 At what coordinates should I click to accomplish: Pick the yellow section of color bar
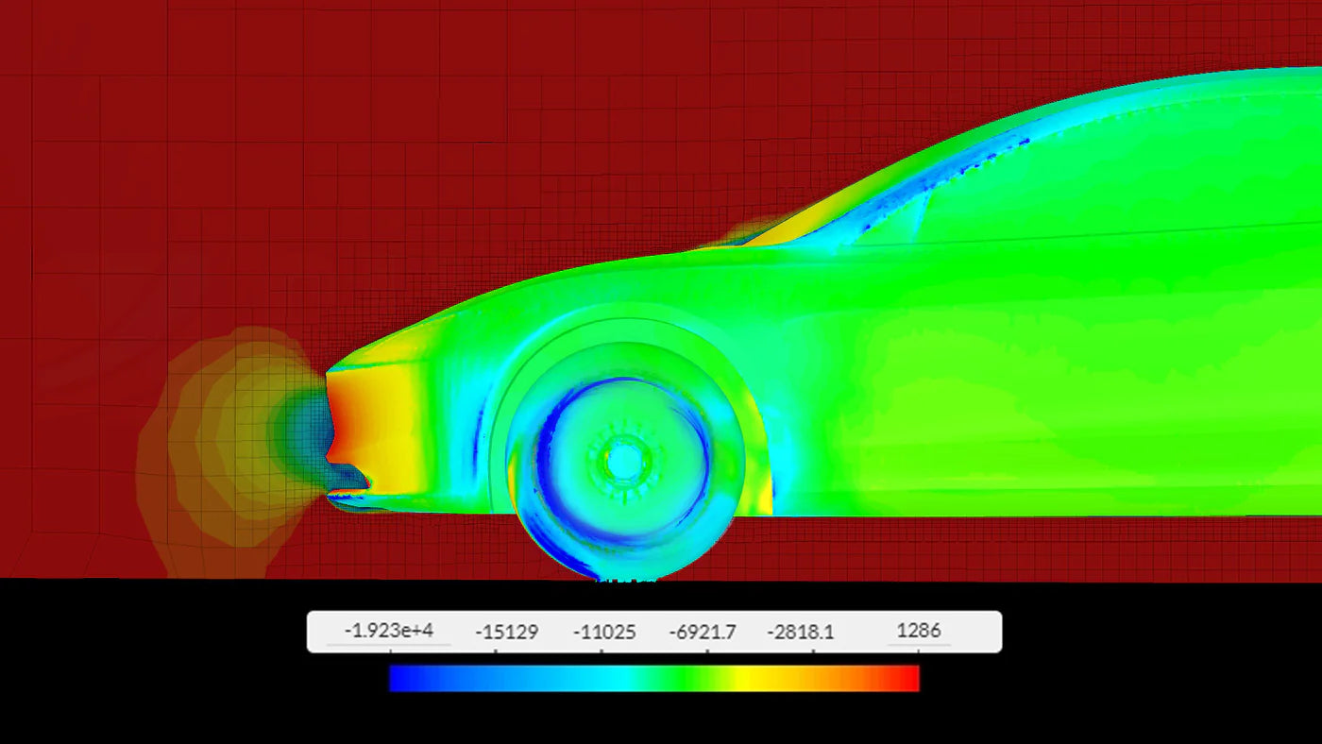[746, 678]
